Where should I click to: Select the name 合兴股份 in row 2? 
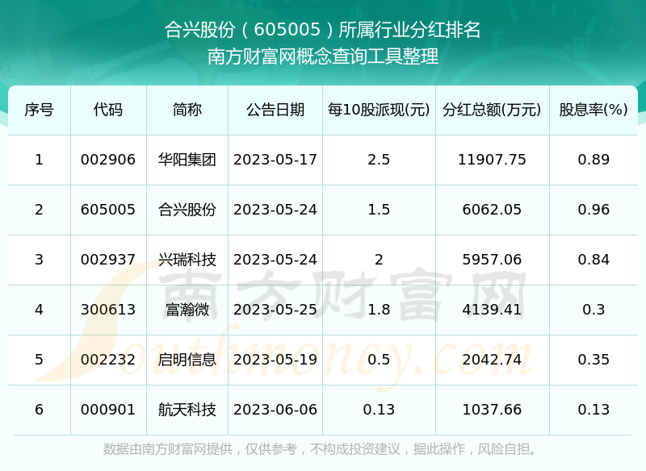[x=187, y=210]
